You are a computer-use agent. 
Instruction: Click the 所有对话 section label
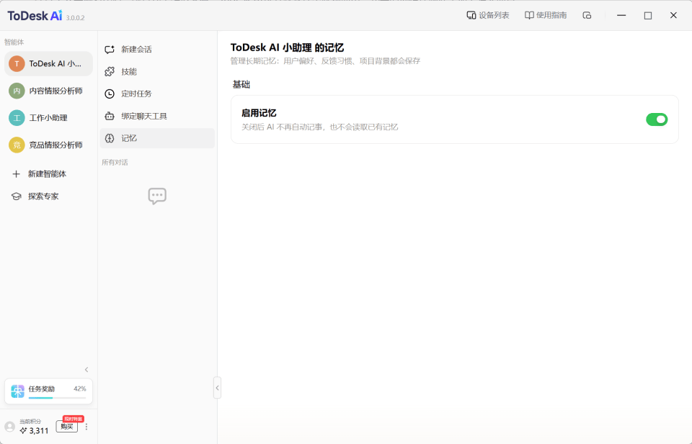115,163
